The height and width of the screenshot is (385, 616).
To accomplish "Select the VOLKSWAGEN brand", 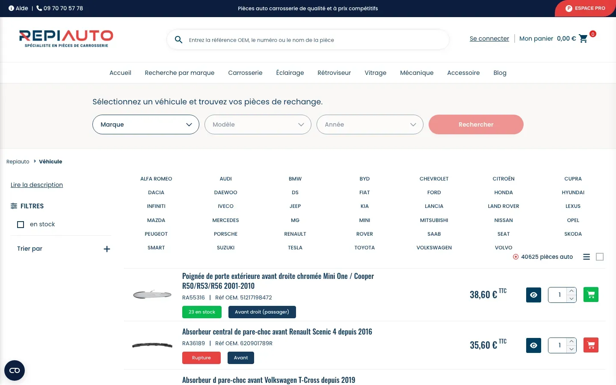I will point(434,248).
